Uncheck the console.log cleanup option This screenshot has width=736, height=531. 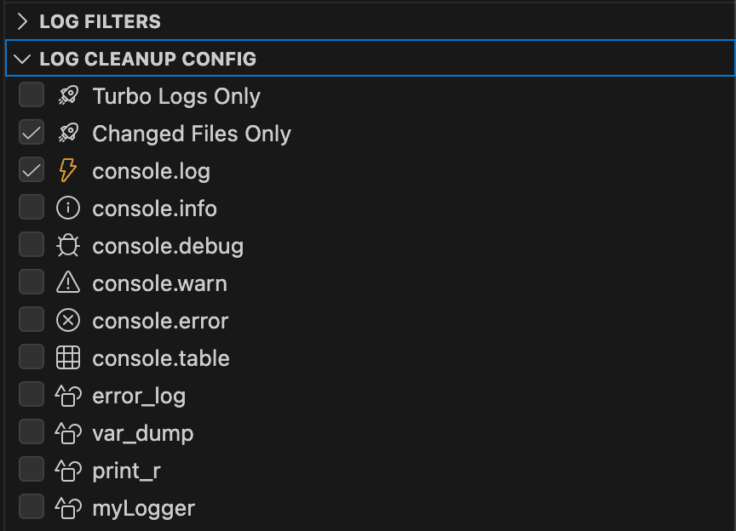tap(32, 170)
